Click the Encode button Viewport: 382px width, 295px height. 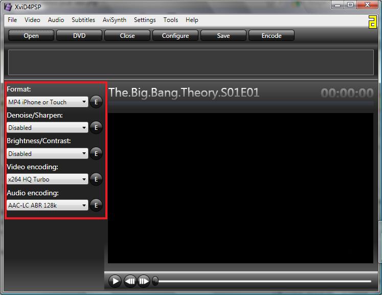point(272,36)
